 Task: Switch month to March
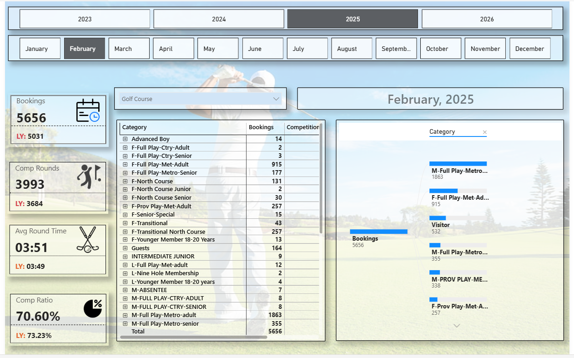[129, 49]
